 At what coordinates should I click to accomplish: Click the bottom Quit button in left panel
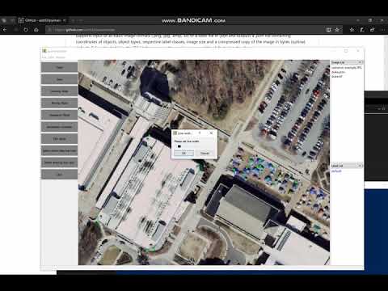click(59, 175)
